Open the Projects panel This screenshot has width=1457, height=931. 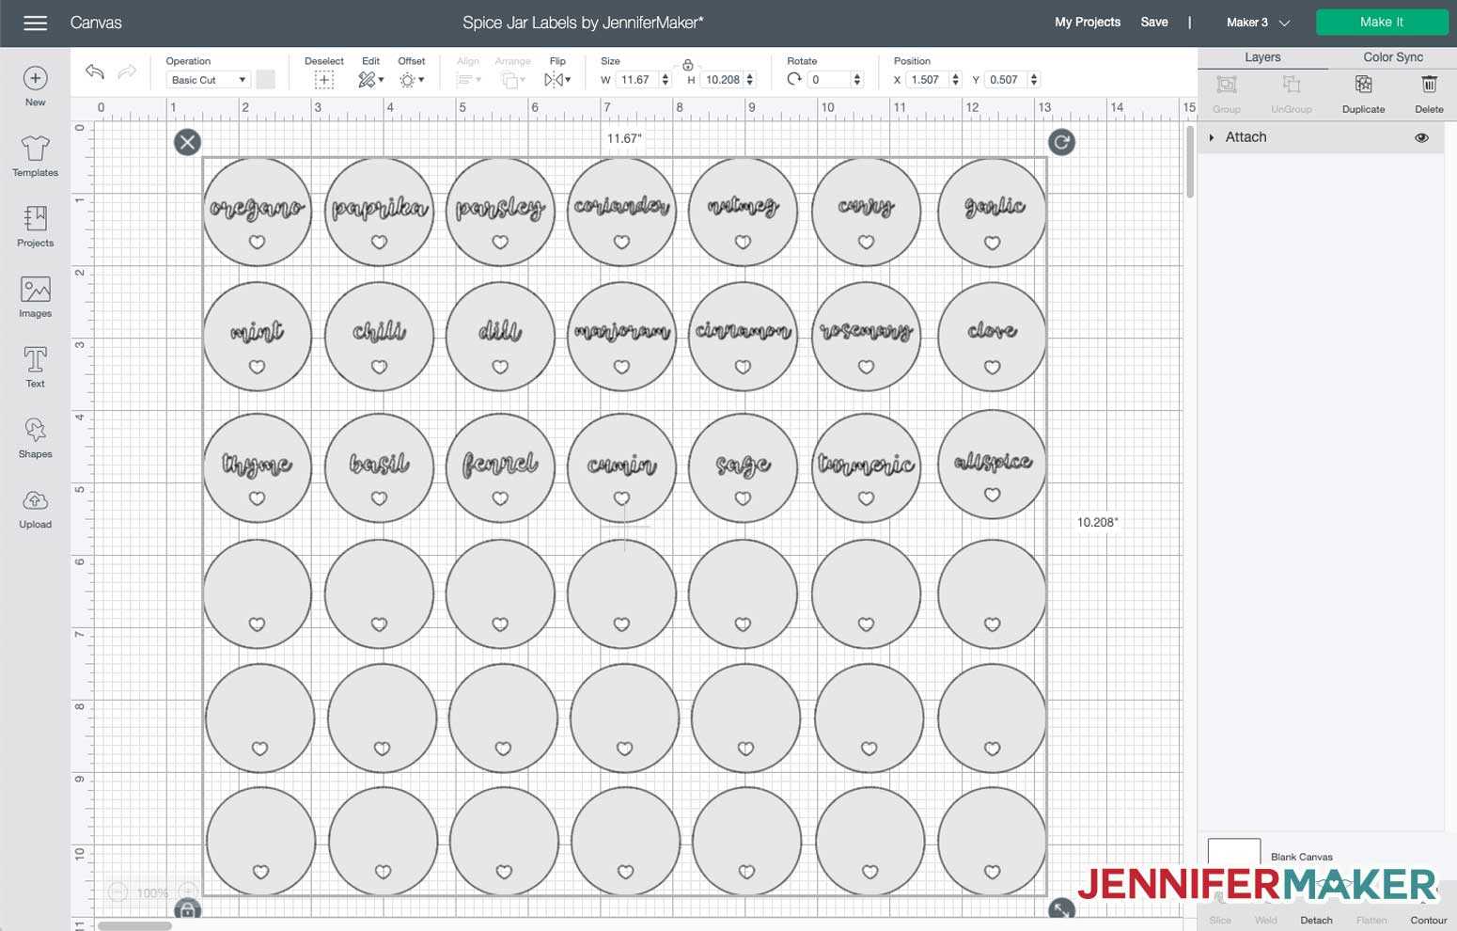coord(35,227)
